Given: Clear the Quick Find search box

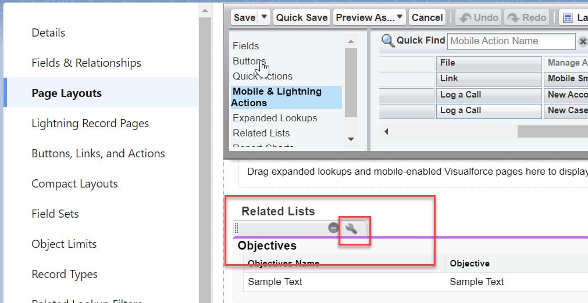Looking at the screenshot, I should (x=582, y=42).
